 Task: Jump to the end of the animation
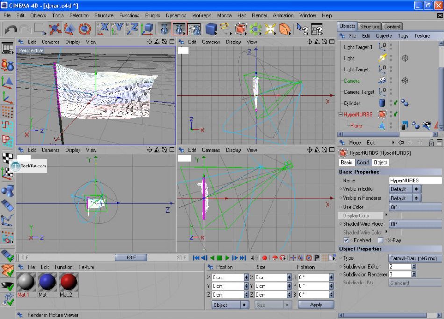click(243, 258)
